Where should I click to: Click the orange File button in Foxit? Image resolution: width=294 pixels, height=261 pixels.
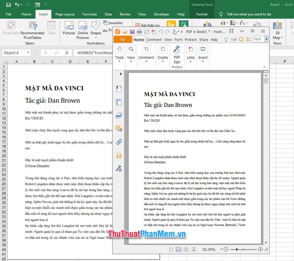tap(123, 39)
